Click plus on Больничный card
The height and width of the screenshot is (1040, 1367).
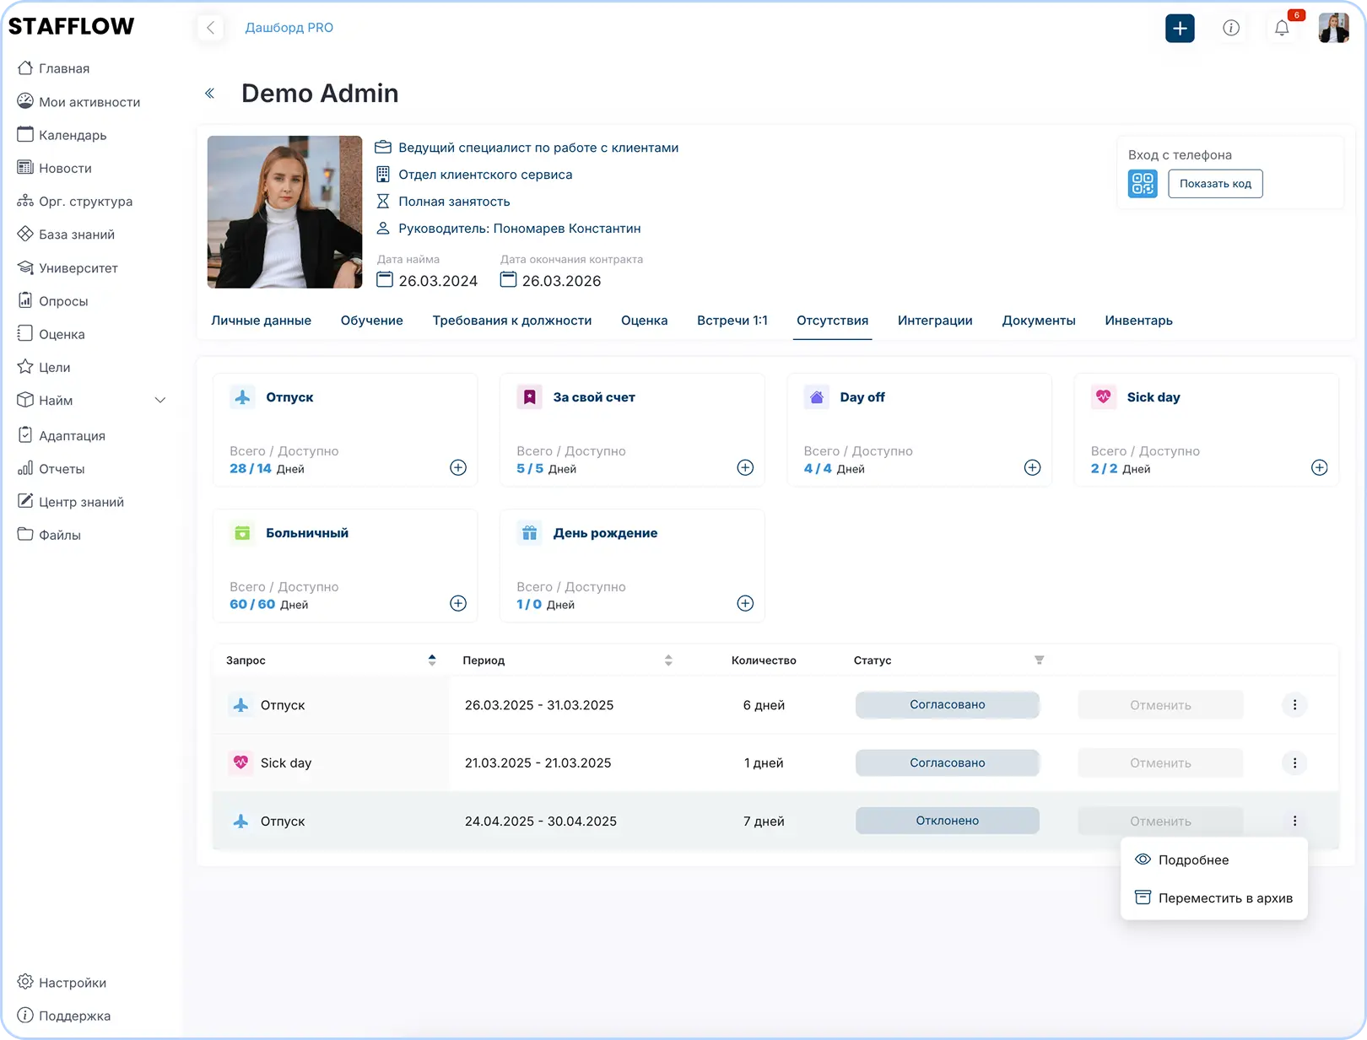458,603
